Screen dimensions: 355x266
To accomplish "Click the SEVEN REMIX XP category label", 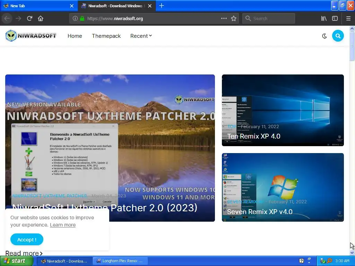I will point(245,202).
